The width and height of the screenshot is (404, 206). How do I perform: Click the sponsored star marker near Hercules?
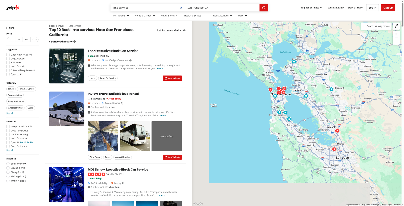coord(294,62)
